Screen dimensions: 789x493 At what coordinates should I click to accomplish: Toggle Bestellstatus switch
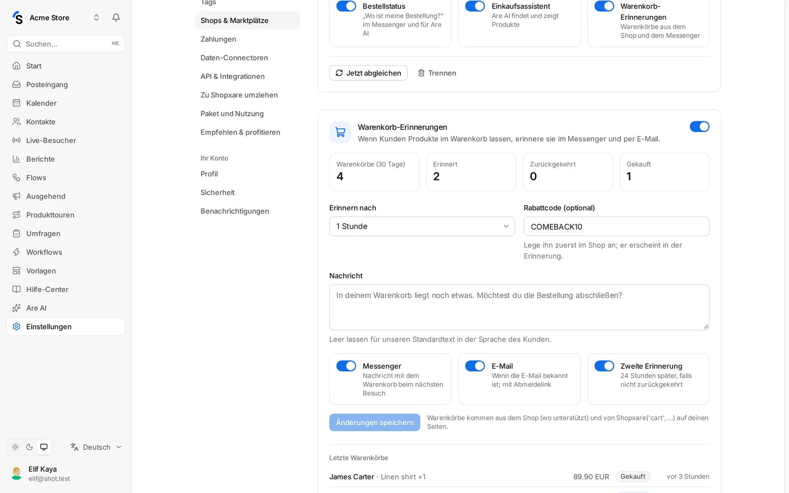click(x=346, y=6)
